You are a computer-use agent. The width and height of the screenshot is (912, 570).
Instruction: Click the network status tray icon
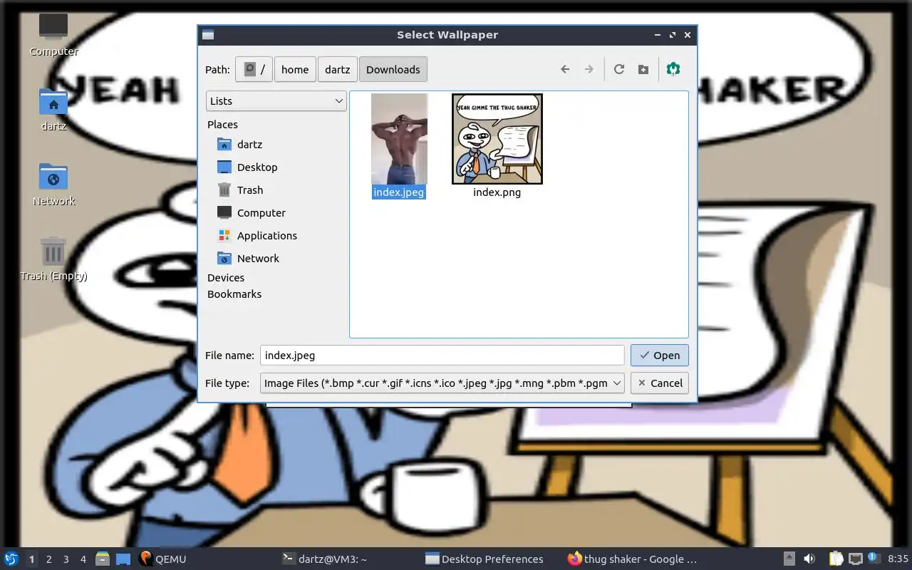point(856,559)
